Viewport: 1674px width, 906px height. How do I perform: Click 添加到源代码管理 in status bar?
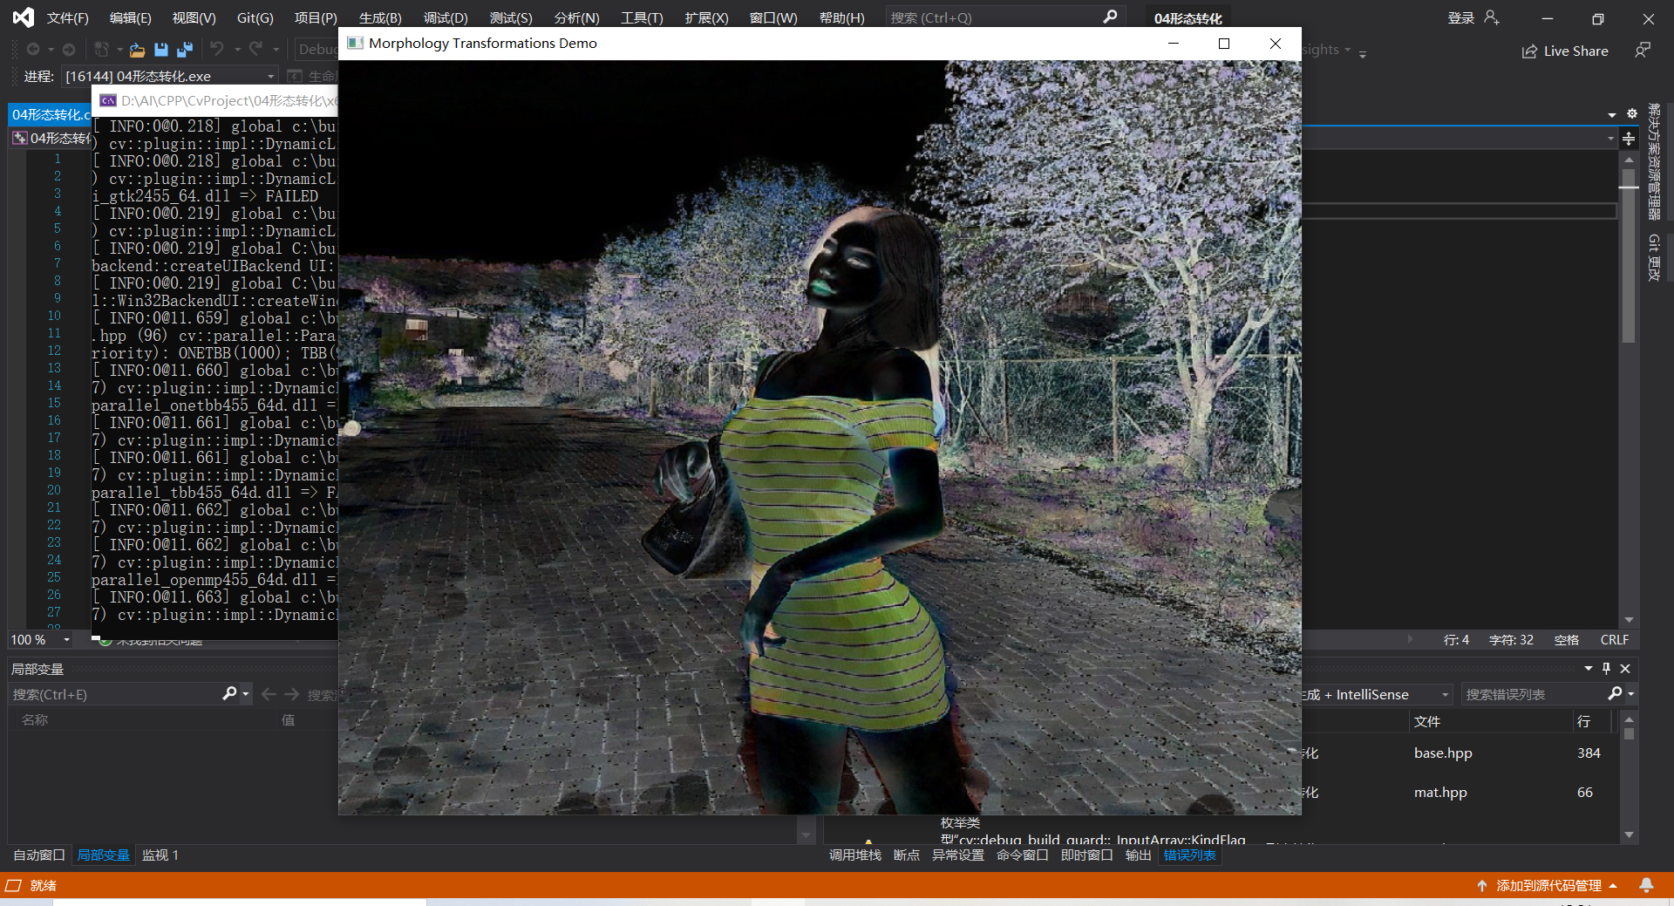click(x=1548, y=884)
